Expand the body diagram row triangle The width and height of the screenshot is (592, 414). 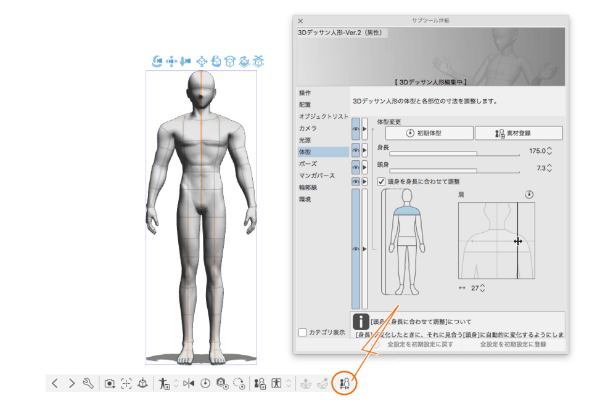pyautogui.click(x=364, y=249)
